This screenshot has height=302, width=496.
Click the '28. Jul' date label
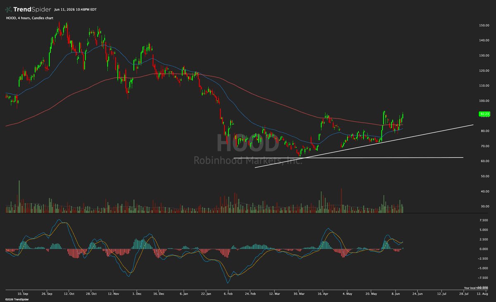[x=463, y=295]
